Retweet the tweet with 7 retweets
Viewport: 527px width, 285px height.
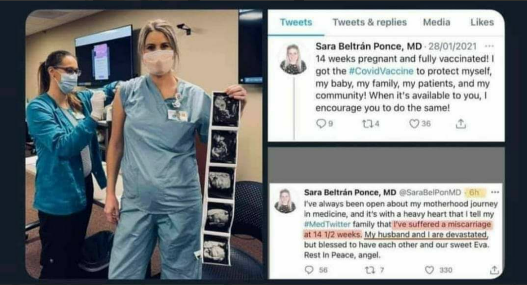[369, 270]
